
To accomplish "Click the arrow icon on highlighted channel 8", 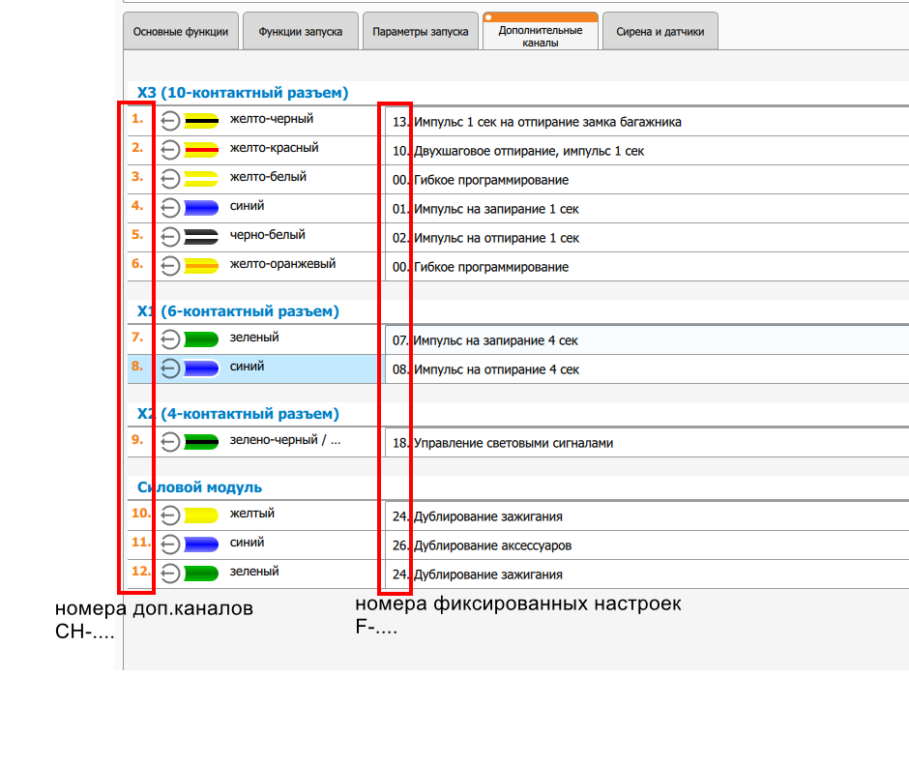I will [x=170, y=368].
